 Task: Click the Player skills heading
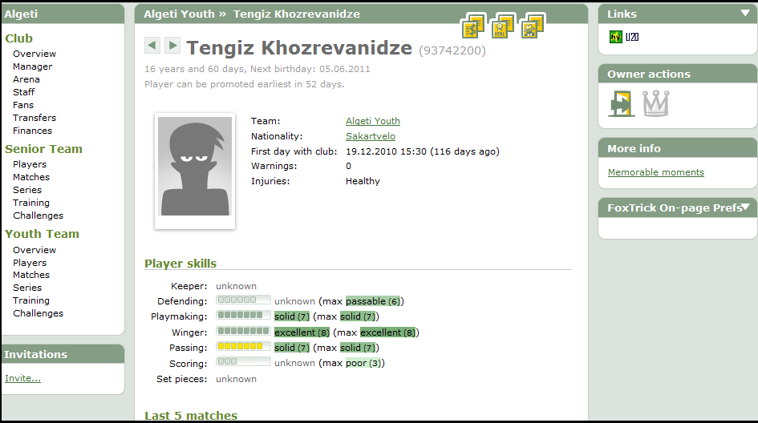[x=180, y=264]
